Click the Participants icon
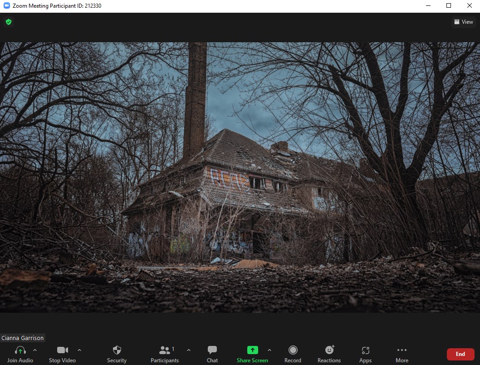The width and height of the screenshot is (480, 365). [x=164, y=350]
